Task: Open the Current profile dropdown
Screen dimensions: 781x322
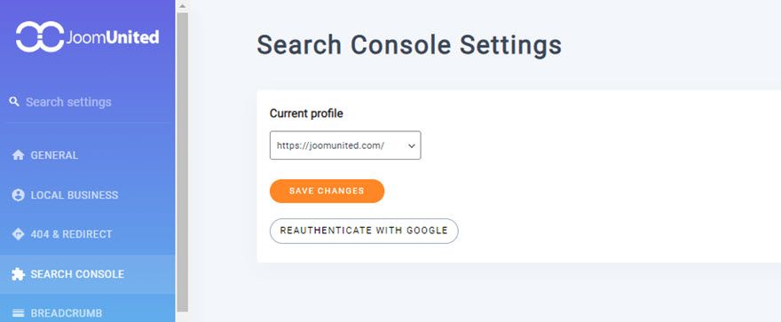Action: point(345,145)
